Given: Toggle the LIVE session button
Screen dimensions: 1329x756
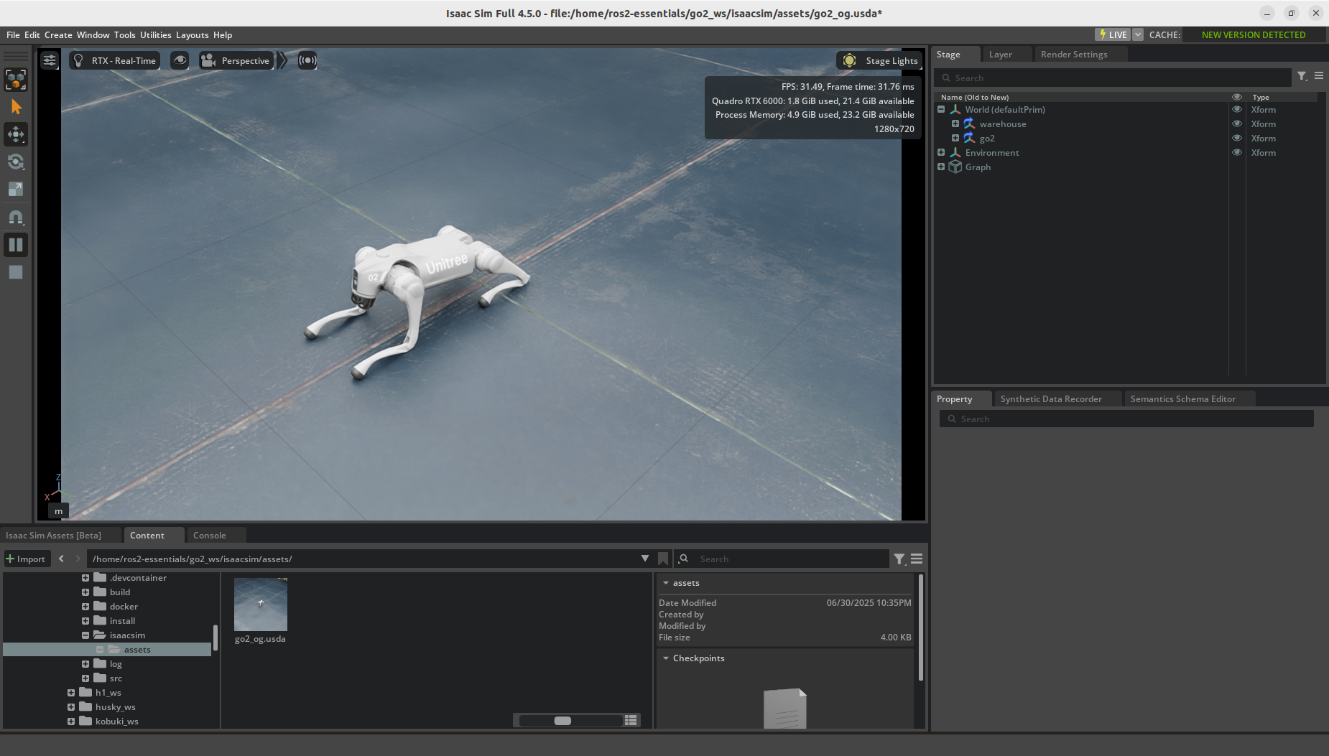Looking at the screenshot, I should [x=1113, y=34].
